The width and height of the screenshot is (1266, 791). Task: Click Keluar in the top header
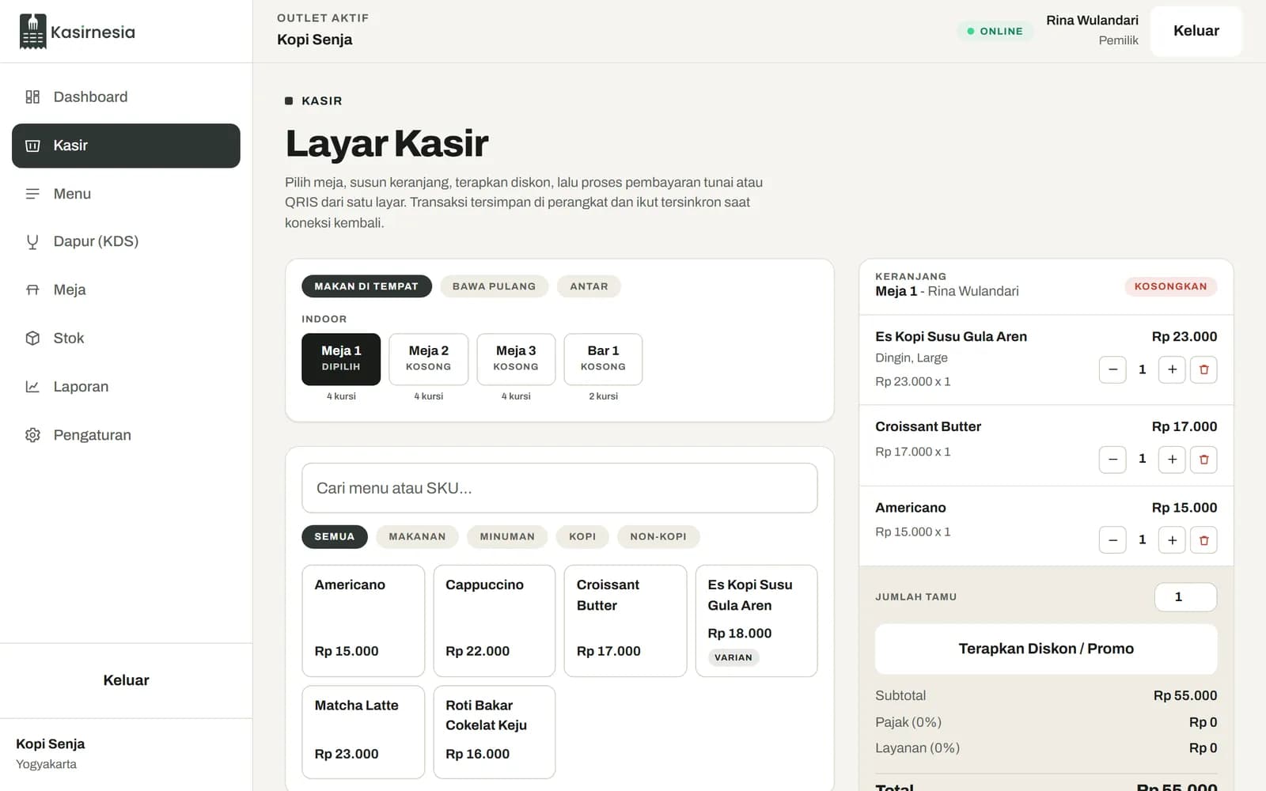(x=1196, y=31)
